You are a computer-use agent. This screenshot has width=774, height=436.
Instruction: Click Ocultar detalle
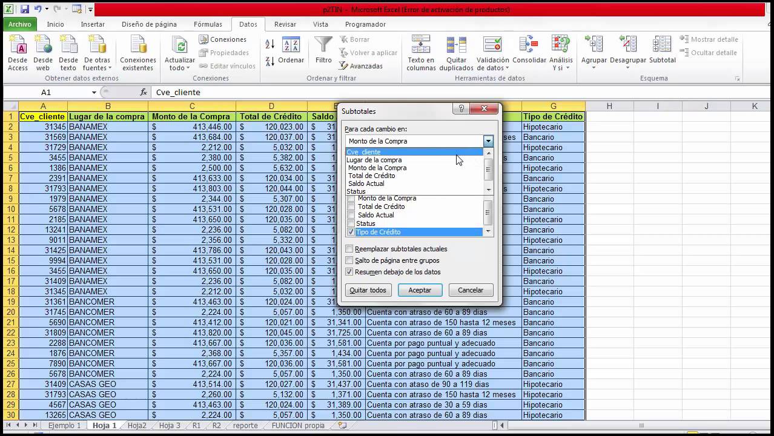[709, 53]
